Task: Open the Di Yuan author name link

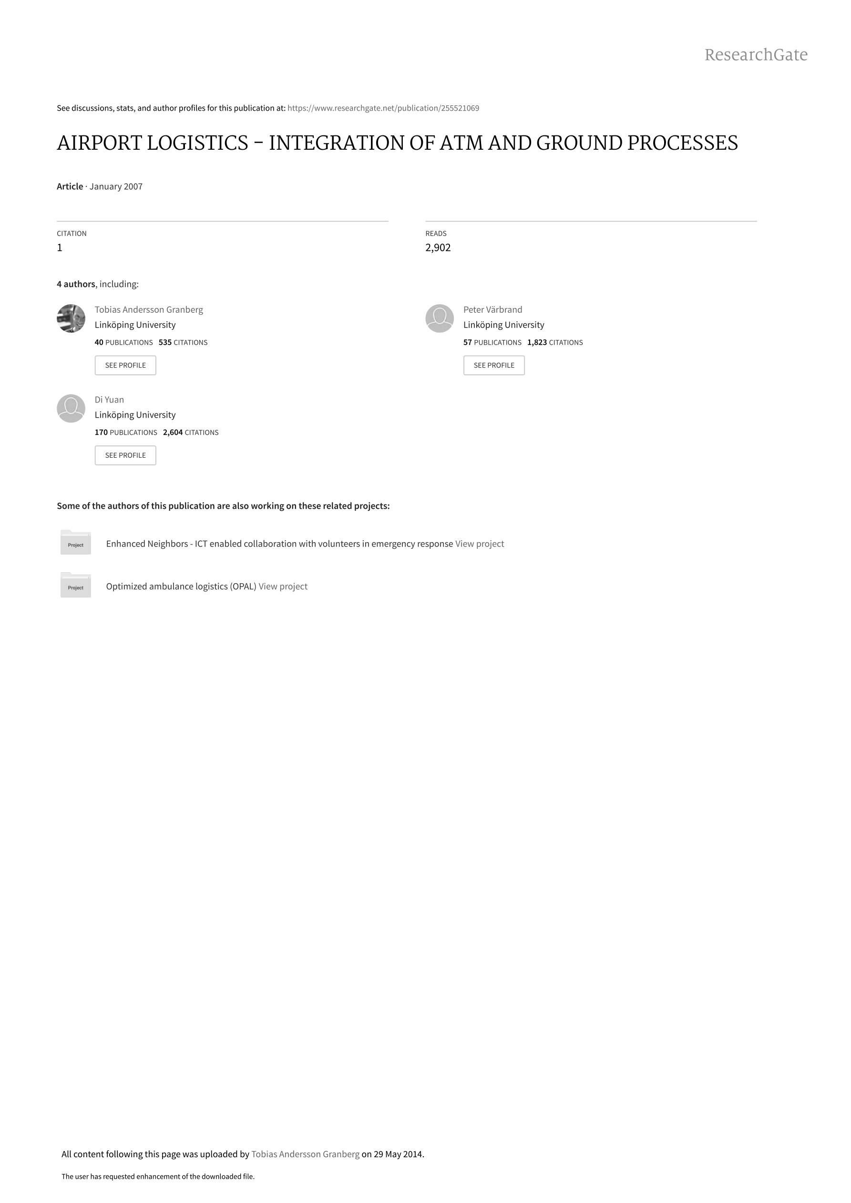Action: [x=110, y=400]
